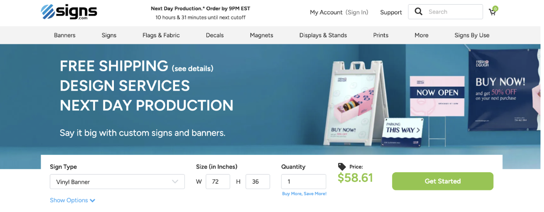Open the shopping cart icon
The width and height of the screenshot is (544, 212).
pyautogui.click(x=492, y=12)
